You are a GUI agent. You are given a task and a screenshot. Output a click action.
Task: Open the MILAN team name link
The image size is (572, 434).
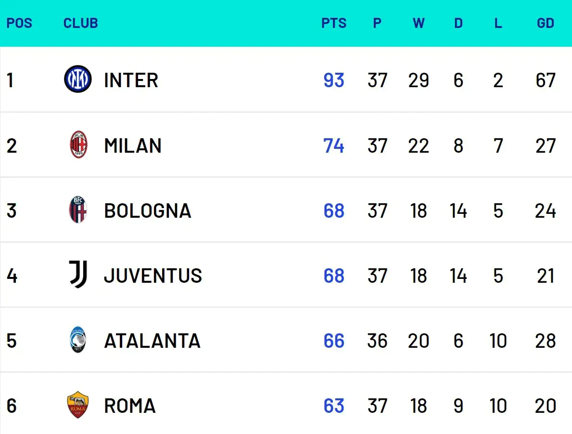tap(133, 145)
